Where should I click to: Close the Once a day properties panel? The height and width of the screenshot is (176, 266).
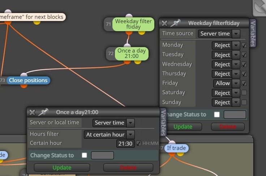click(32, 112)
